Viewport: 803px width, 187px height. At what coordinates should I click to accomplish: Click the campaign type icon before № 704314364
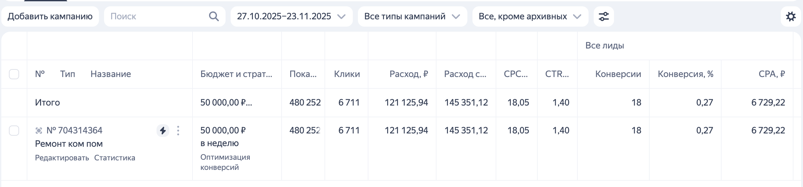39,130
